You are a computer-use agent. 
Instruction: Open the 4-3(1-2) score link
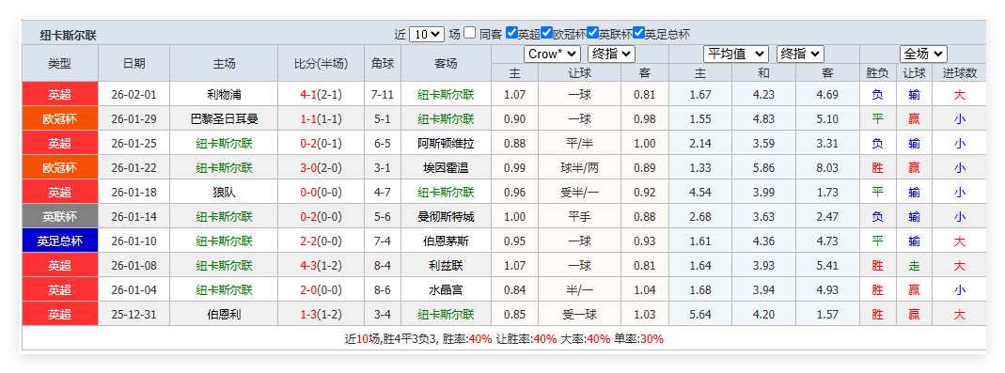tap(321, 265)
